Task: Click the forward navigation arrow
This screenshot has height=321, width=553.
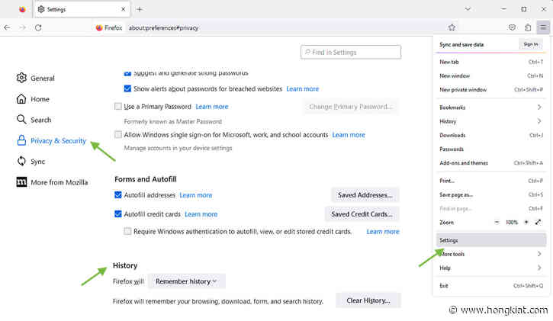Action: pyautogui.click(x=23, y=27)
